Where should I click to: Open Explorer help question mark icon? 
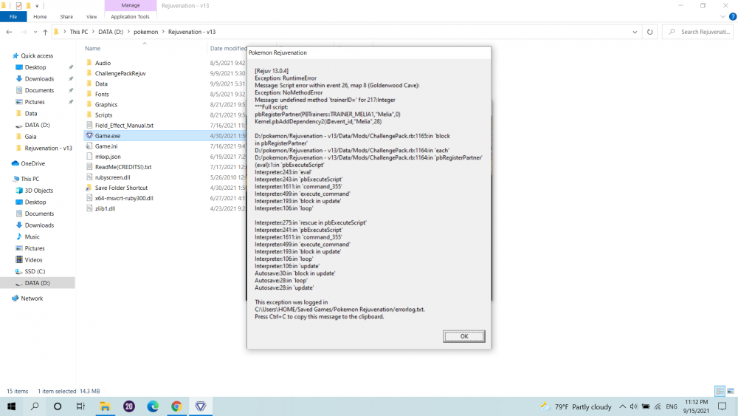(x=732, y=16)
